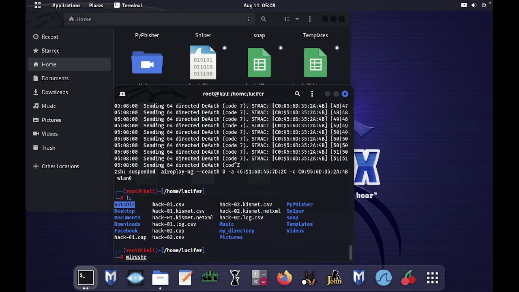This screenshot has height=292, width=519.
Task: Open the Applications menu
Action: click(x=66, y=5)
